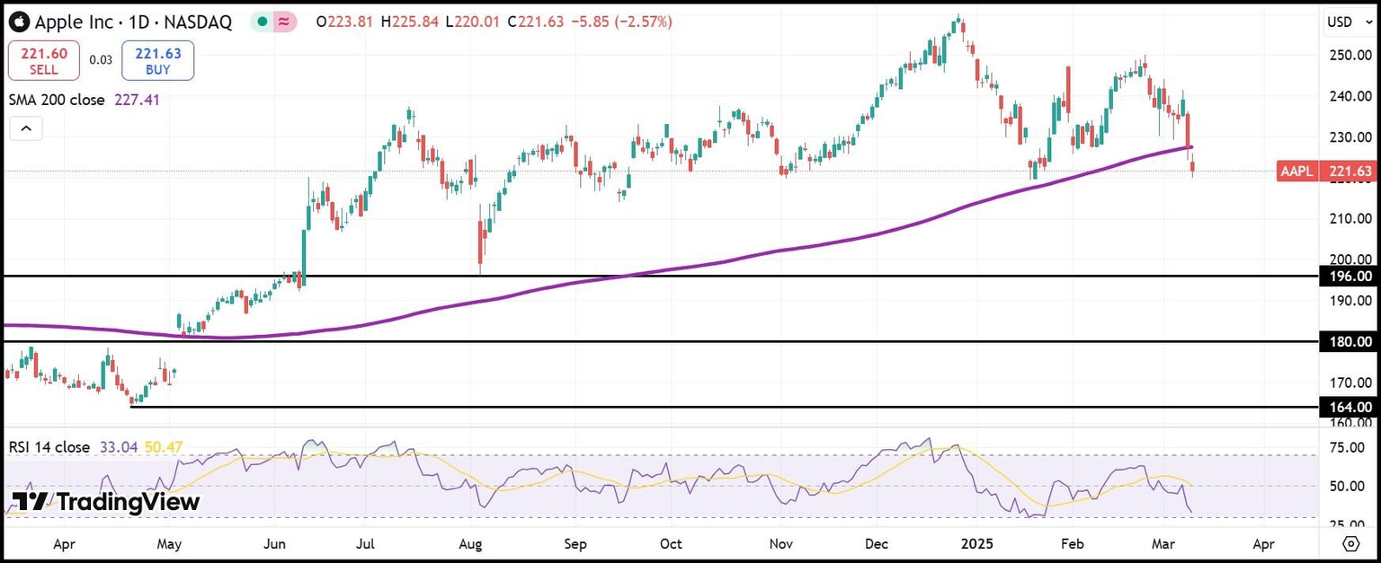The height and width of the screenshot is (563, 1381).
Task: Collapse the indicator legend with chevron arrow
Action: 26,129
